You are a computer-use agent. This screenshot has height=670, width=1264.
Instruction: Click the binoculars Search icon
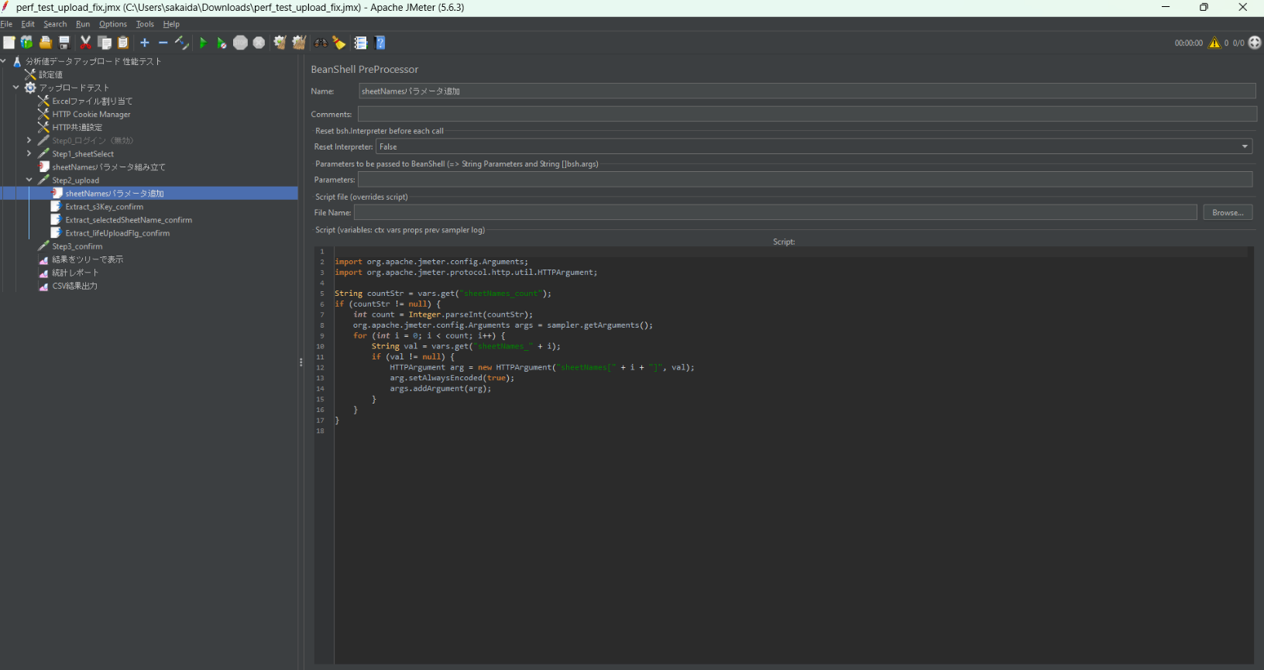point(321,43)
